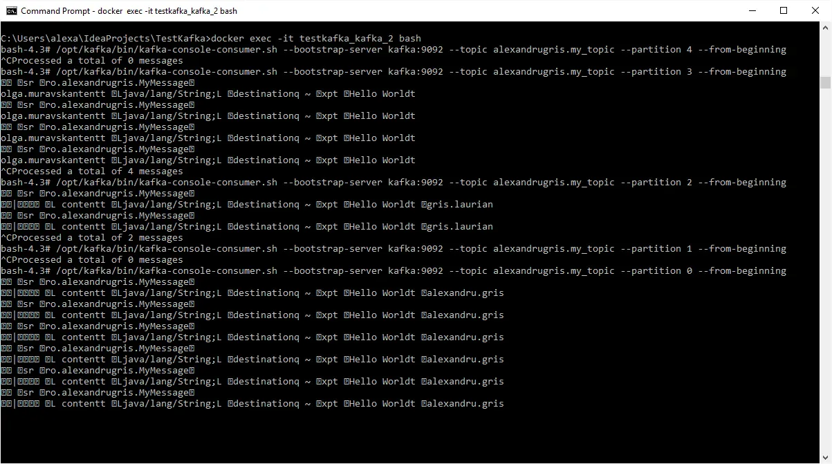832x464 pixels.
Task: Click the first olga.muravskantentt output line
Action: tap(208, 93)
